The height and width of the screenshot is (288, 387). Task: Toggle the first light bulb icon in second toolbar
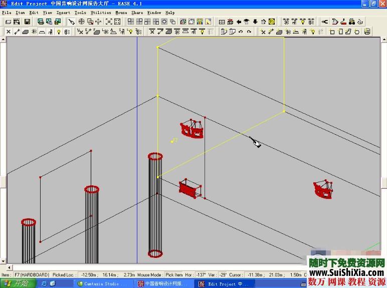(x=59, y=32)
